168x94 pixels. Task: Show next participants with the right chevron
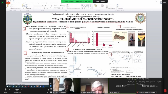click(162, 86)
